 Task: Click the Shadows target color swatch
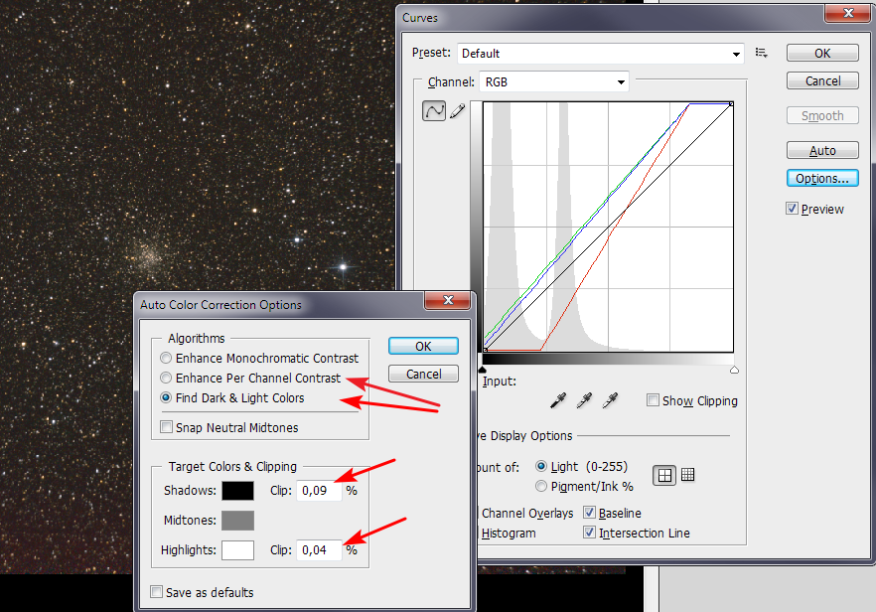[237, 491]
